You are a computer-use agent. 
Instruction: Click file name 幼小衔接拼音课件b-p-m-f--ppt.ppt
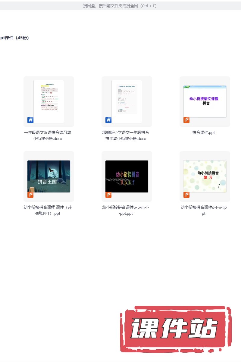126,210
